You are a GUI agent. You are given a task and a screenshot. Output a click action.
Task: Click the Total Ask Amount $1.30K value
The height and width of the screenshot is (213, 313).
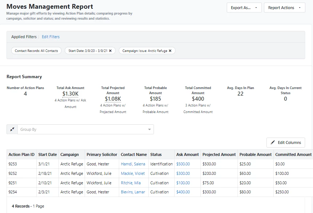click(x=70, y=95)
